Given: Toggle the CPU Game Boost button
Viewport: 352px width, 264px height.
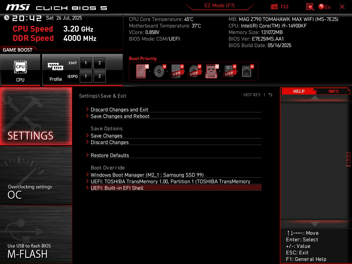Looking at the screenshot, I should 20,70.
